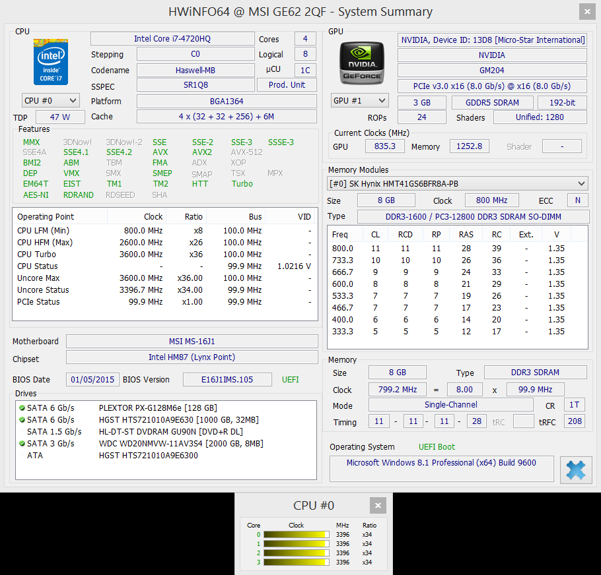Select the HL-DT-ST DVDRAM GU90N entry
The height and width of the screenshot is (575, 601).
point(166,431)
